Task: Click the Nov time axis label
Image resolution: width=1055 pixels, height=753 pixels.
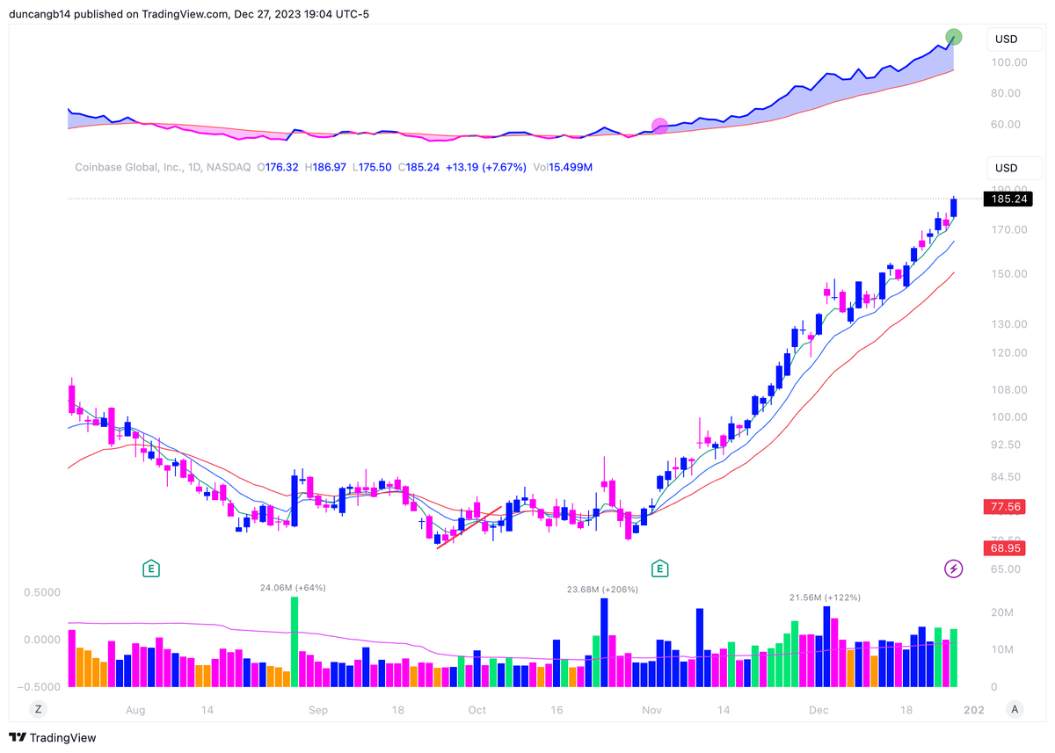Action: [651, 709]
